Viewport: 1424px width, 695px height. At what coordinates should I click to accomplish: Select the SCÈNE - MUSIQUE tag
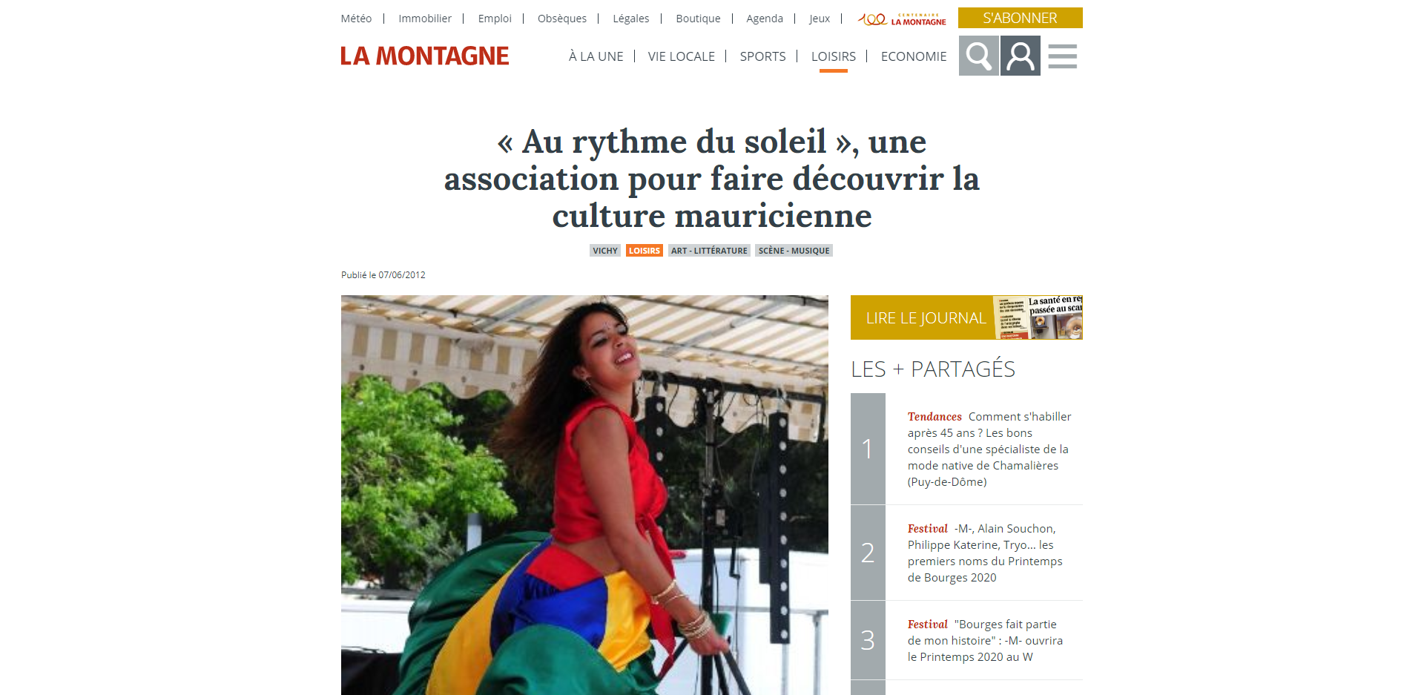point(794,251)
